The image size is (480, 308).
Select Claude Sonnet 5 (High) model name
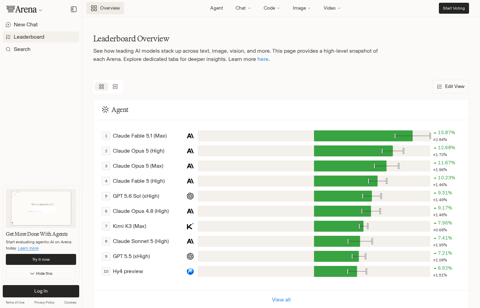[141, 241]
